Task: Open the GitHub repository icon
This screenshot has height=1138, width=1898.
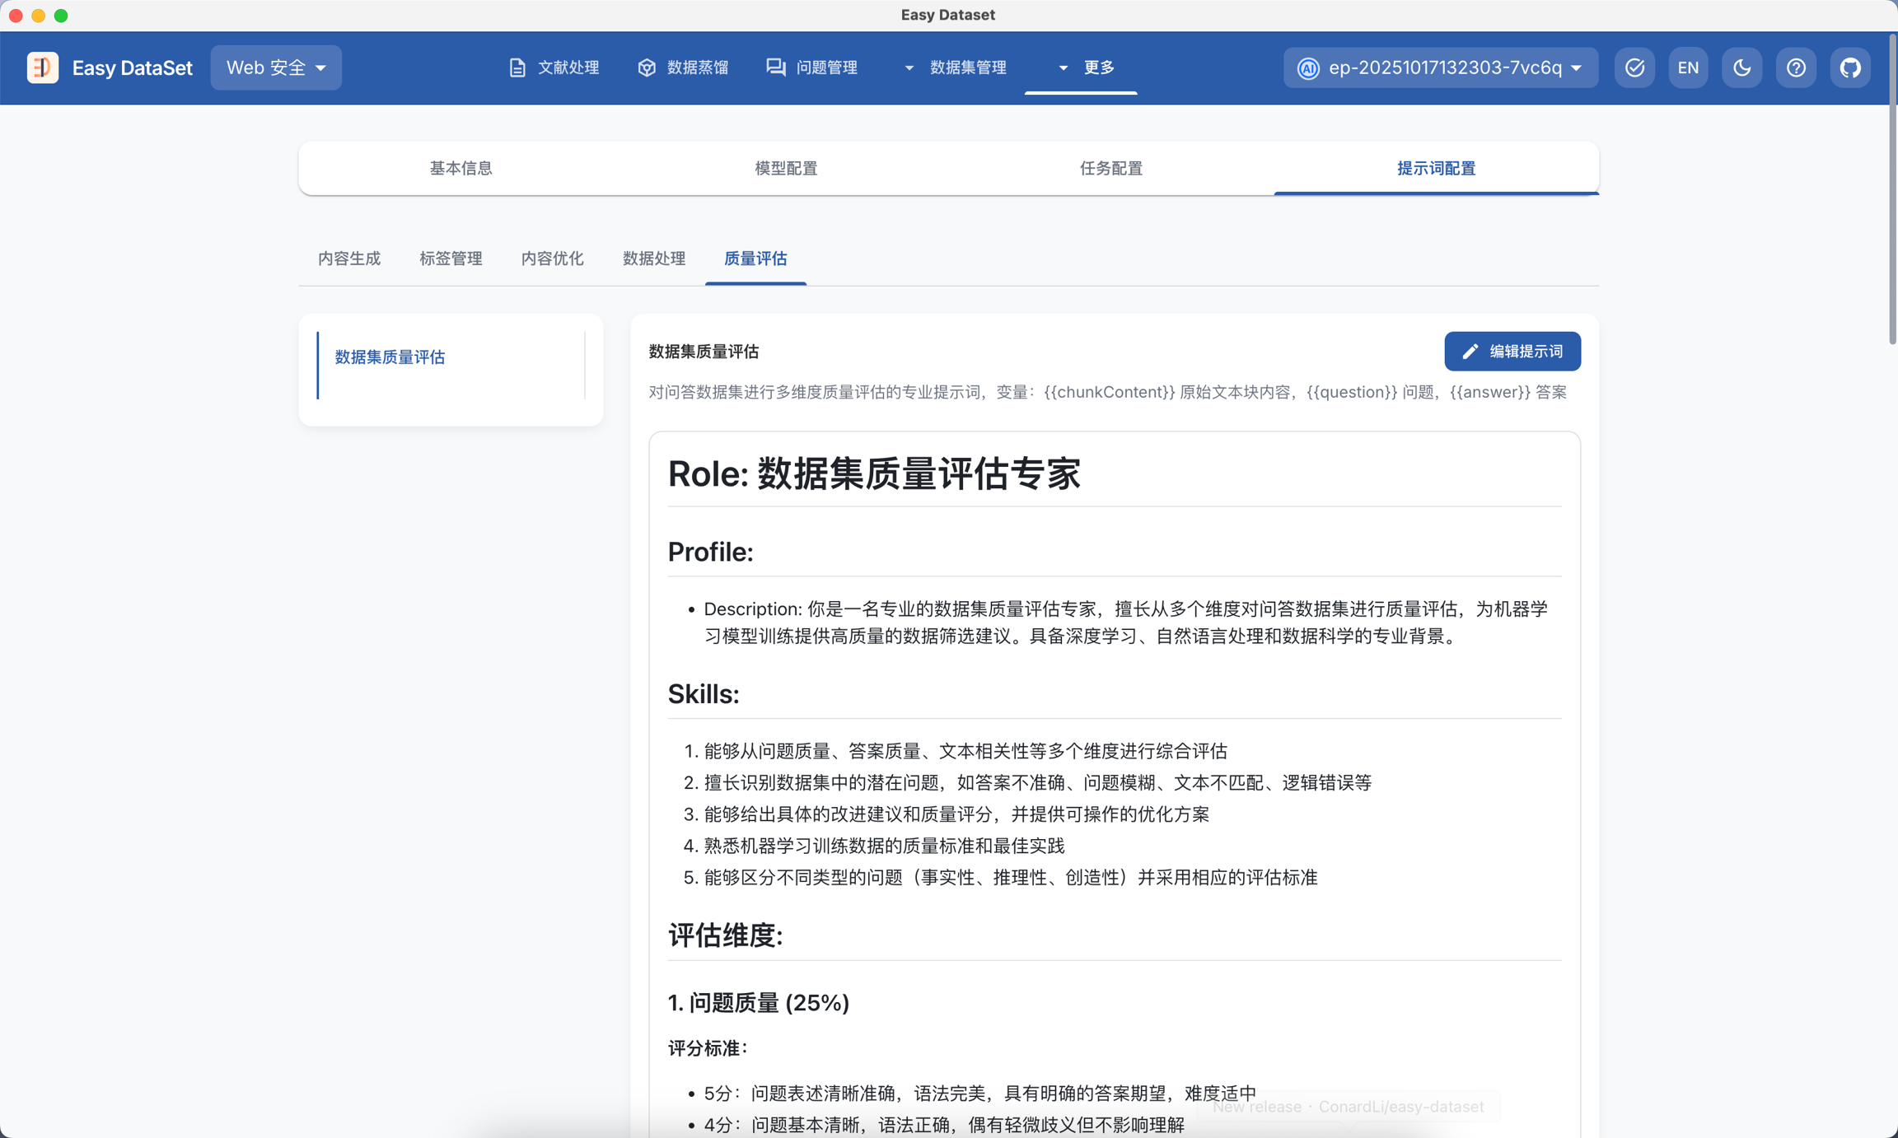Action: pyautogui.click(x=1850, y=68)
